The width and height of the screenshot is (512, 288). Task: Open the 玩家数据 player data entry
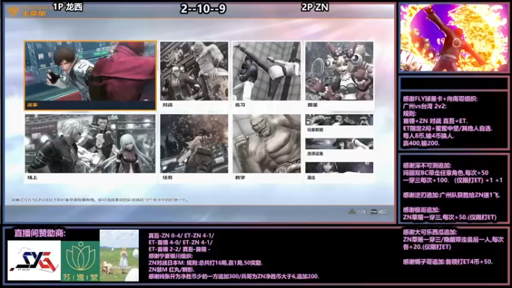339,124
